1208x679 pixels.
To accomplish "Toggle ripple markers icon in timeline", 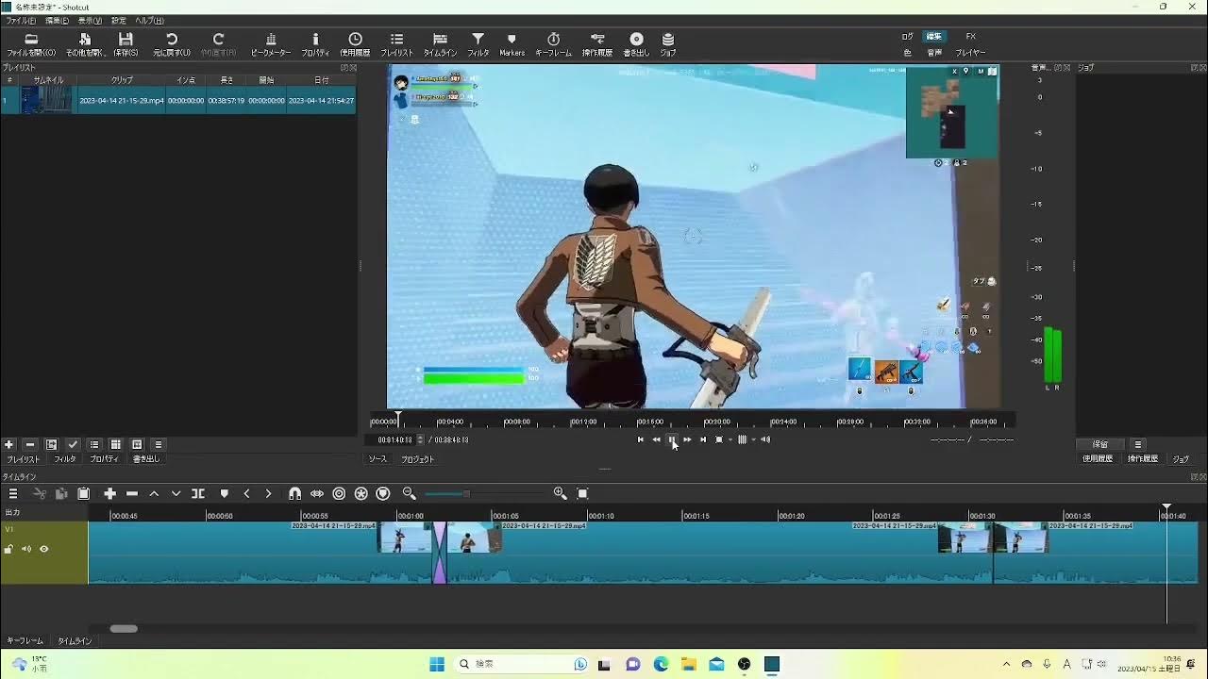I will coord(383,493).
